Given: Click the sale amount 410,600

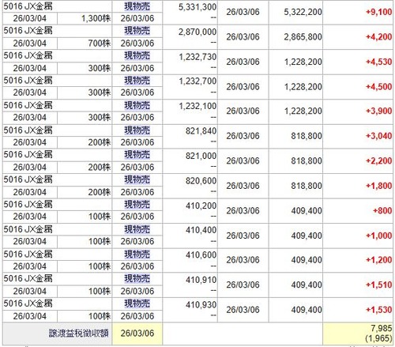Looking at the screenshot, I should click(x=201, y=255).
